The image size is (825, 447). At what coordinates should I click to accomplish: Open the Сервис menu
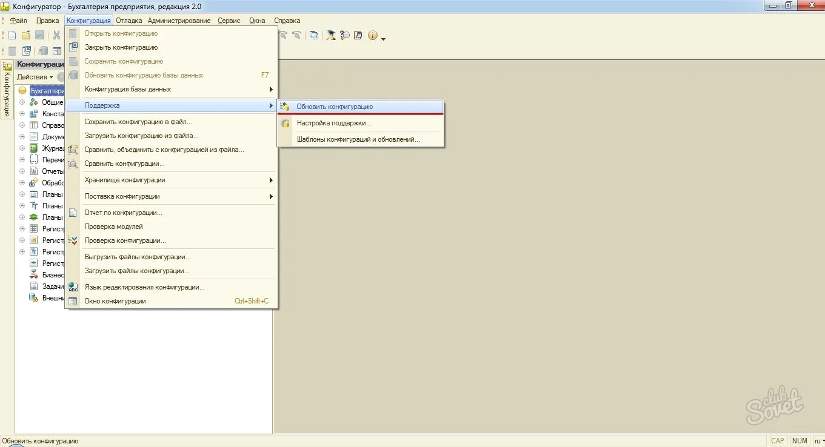[229, 21]
